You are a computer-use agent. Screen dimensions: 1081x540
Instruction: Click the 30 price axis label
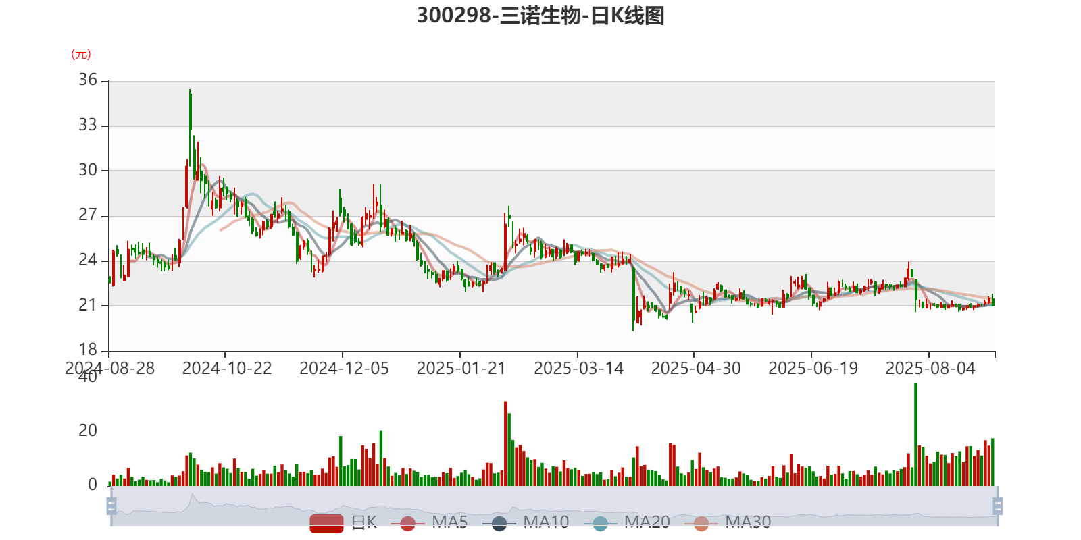[88, 170]
